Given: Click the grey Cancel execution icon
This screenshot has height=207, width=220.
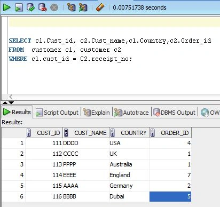Looking at the screenshot, I should pos(54,7).
